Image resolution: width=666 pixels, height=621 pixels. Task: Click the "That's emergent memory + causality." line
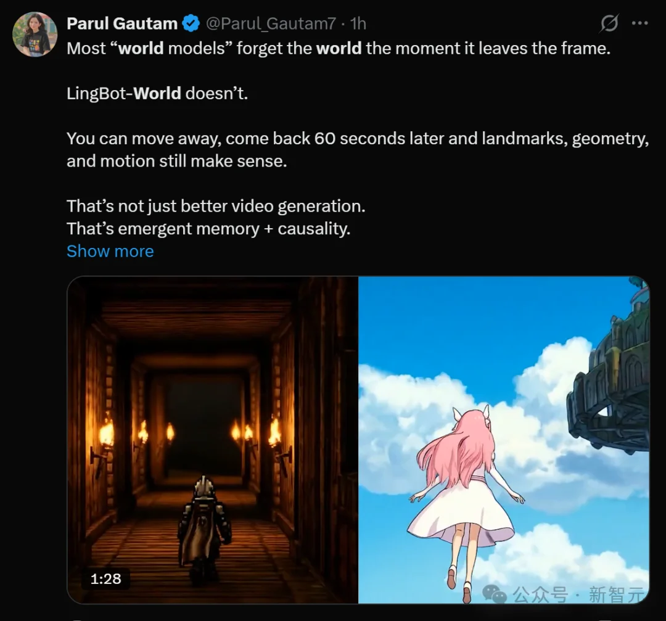point(208,229)
